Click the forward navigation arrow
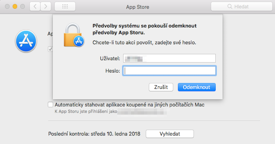The height and width of the screenshot is (144, 275). coord(46,7)
